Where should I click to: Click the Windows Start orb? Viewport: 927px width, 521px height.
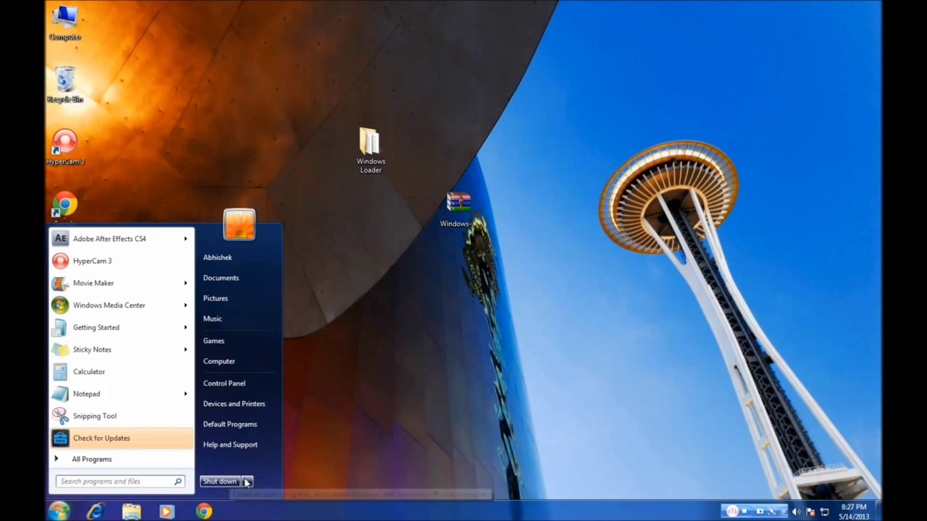tap(59, 511)
